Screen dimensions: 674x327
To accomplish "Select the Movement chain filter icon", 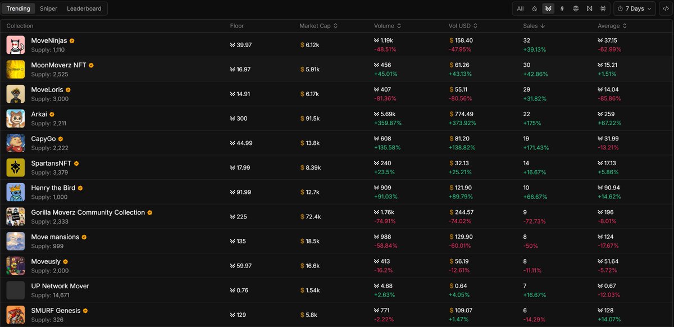I will [x=548, y=8].
